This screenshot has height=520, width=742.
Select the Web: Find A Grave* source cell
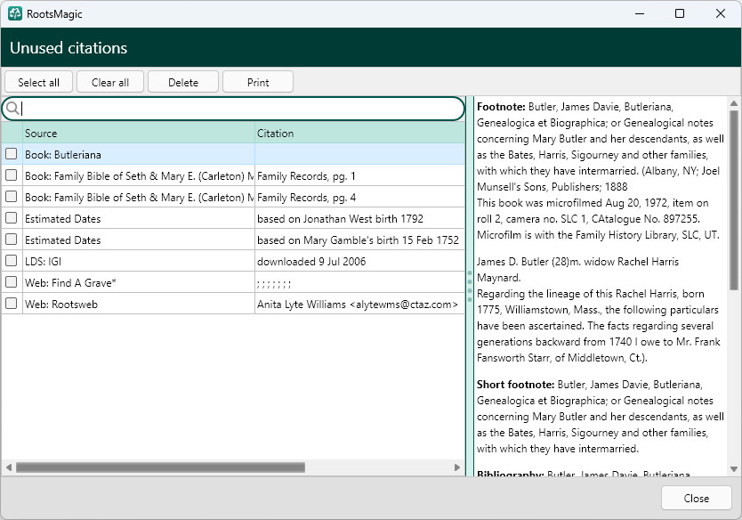tap(139, 282)
